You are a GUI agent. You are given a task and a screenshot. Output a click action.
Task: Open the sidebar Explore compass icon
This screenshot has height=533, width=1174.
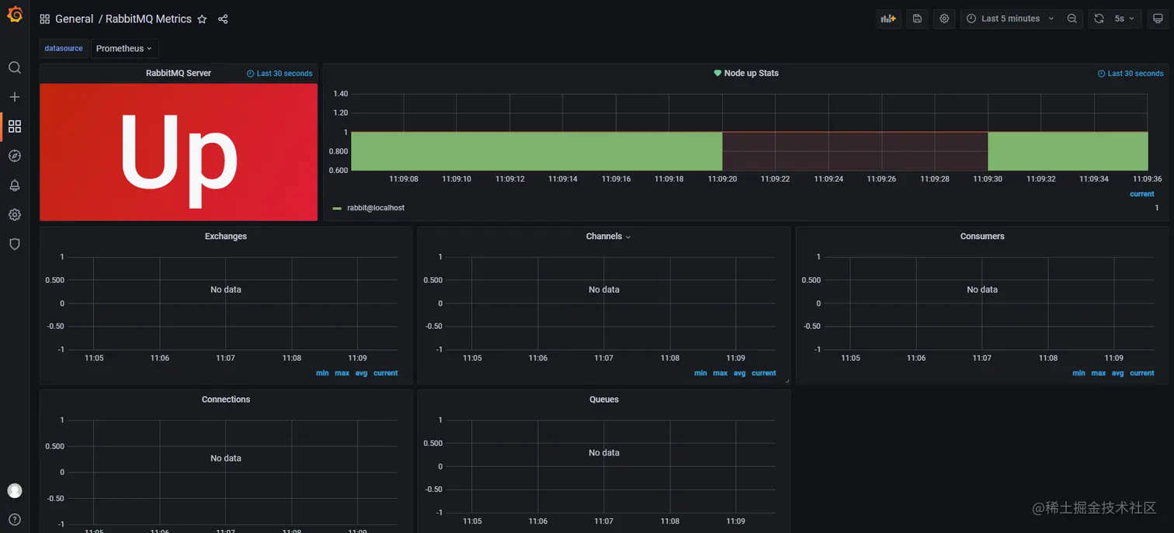[x=15, y=156]
